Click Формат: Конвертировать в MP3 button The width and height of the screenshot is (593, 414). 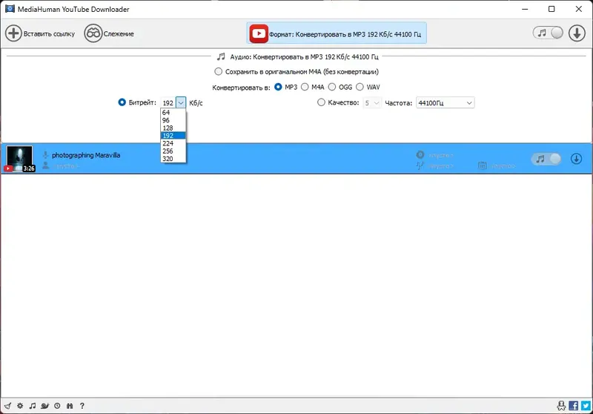coord(337,33)
